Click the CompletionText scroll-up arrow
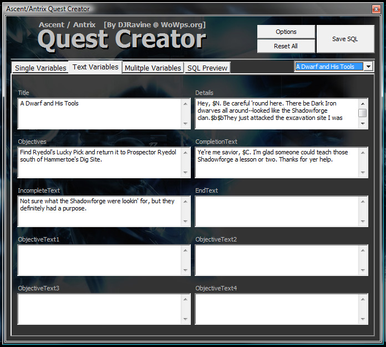The height and width of the screenshot is (347, 386). (363, 152)
